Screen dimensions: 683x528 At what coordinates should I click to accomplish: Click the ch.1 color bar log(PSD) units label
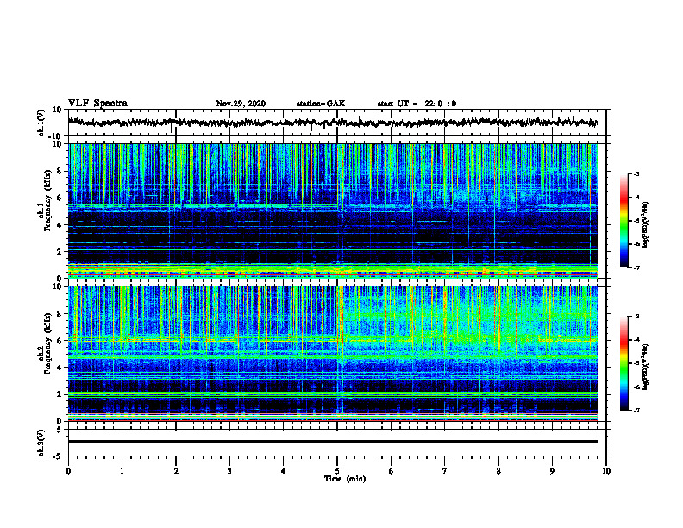pos(646,225)
